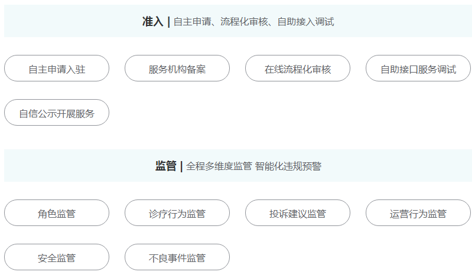The width and height of the screenshot is (475, 275).
Task: Click the 投诉建议监管 button
Action: coord(298,212)
